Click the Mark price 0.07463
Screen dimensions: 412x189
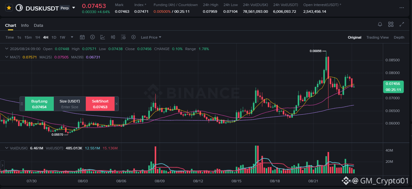pos(122,11)
